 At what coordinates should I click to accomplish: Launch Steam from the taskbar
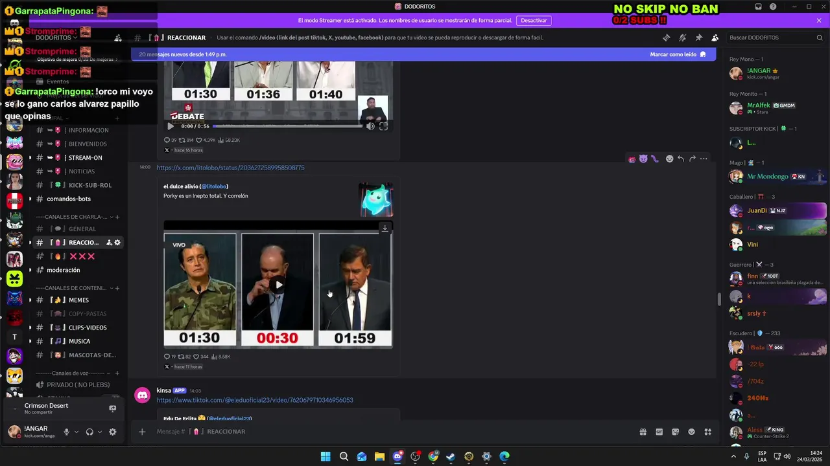tap(451, 456)
